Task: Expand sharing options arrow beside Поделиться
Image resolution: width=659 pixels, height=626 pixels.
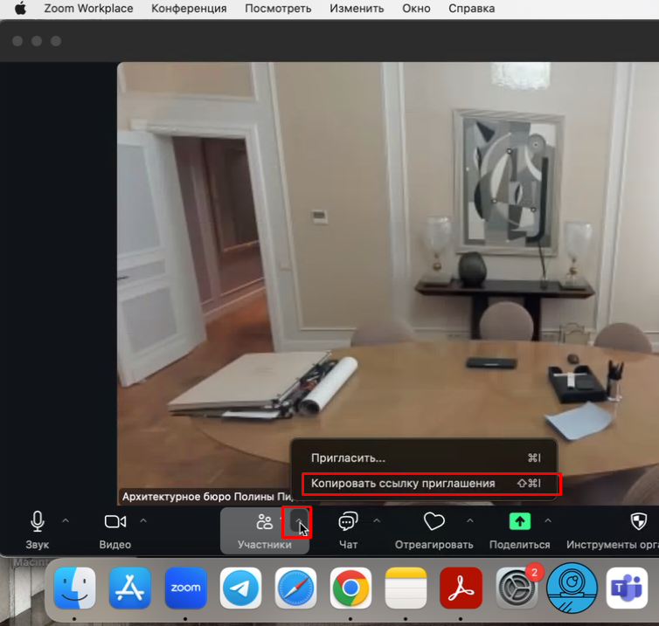Action: [548, 521]
